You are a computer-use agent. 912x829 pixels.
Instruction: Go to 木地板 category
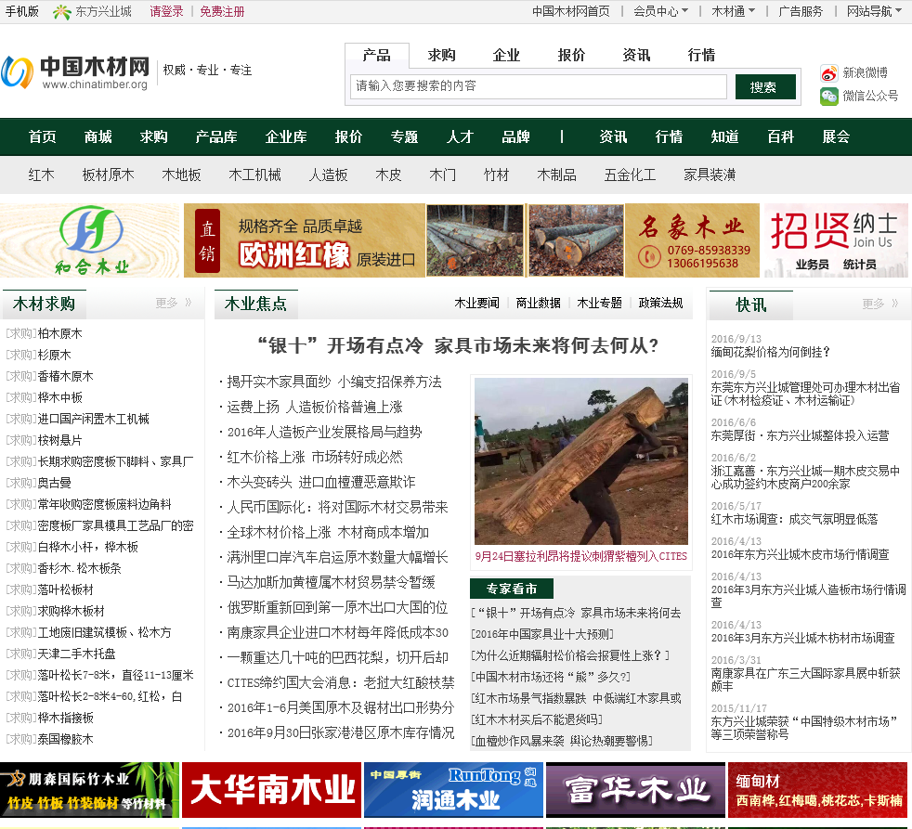click(181, 175)
